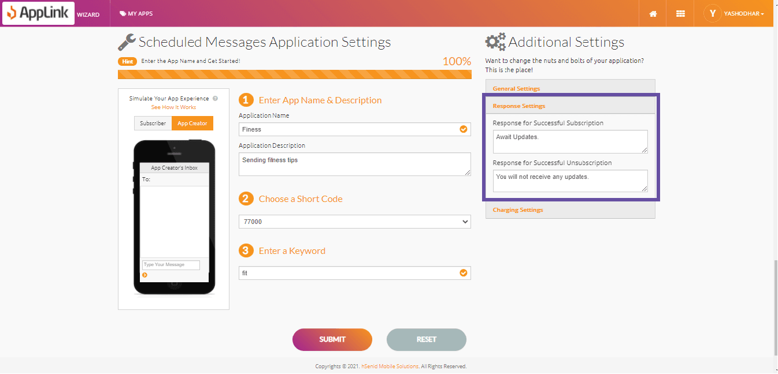Click the orange send arrow icon
778x374 pixels.
pyautogui.click(x=145, y=275)
